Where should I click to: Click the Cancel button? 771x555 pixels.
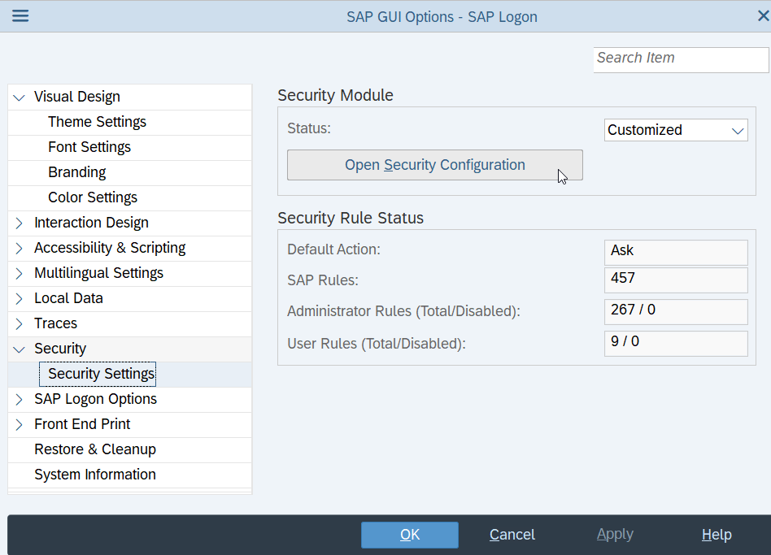(x=512, y=535)
